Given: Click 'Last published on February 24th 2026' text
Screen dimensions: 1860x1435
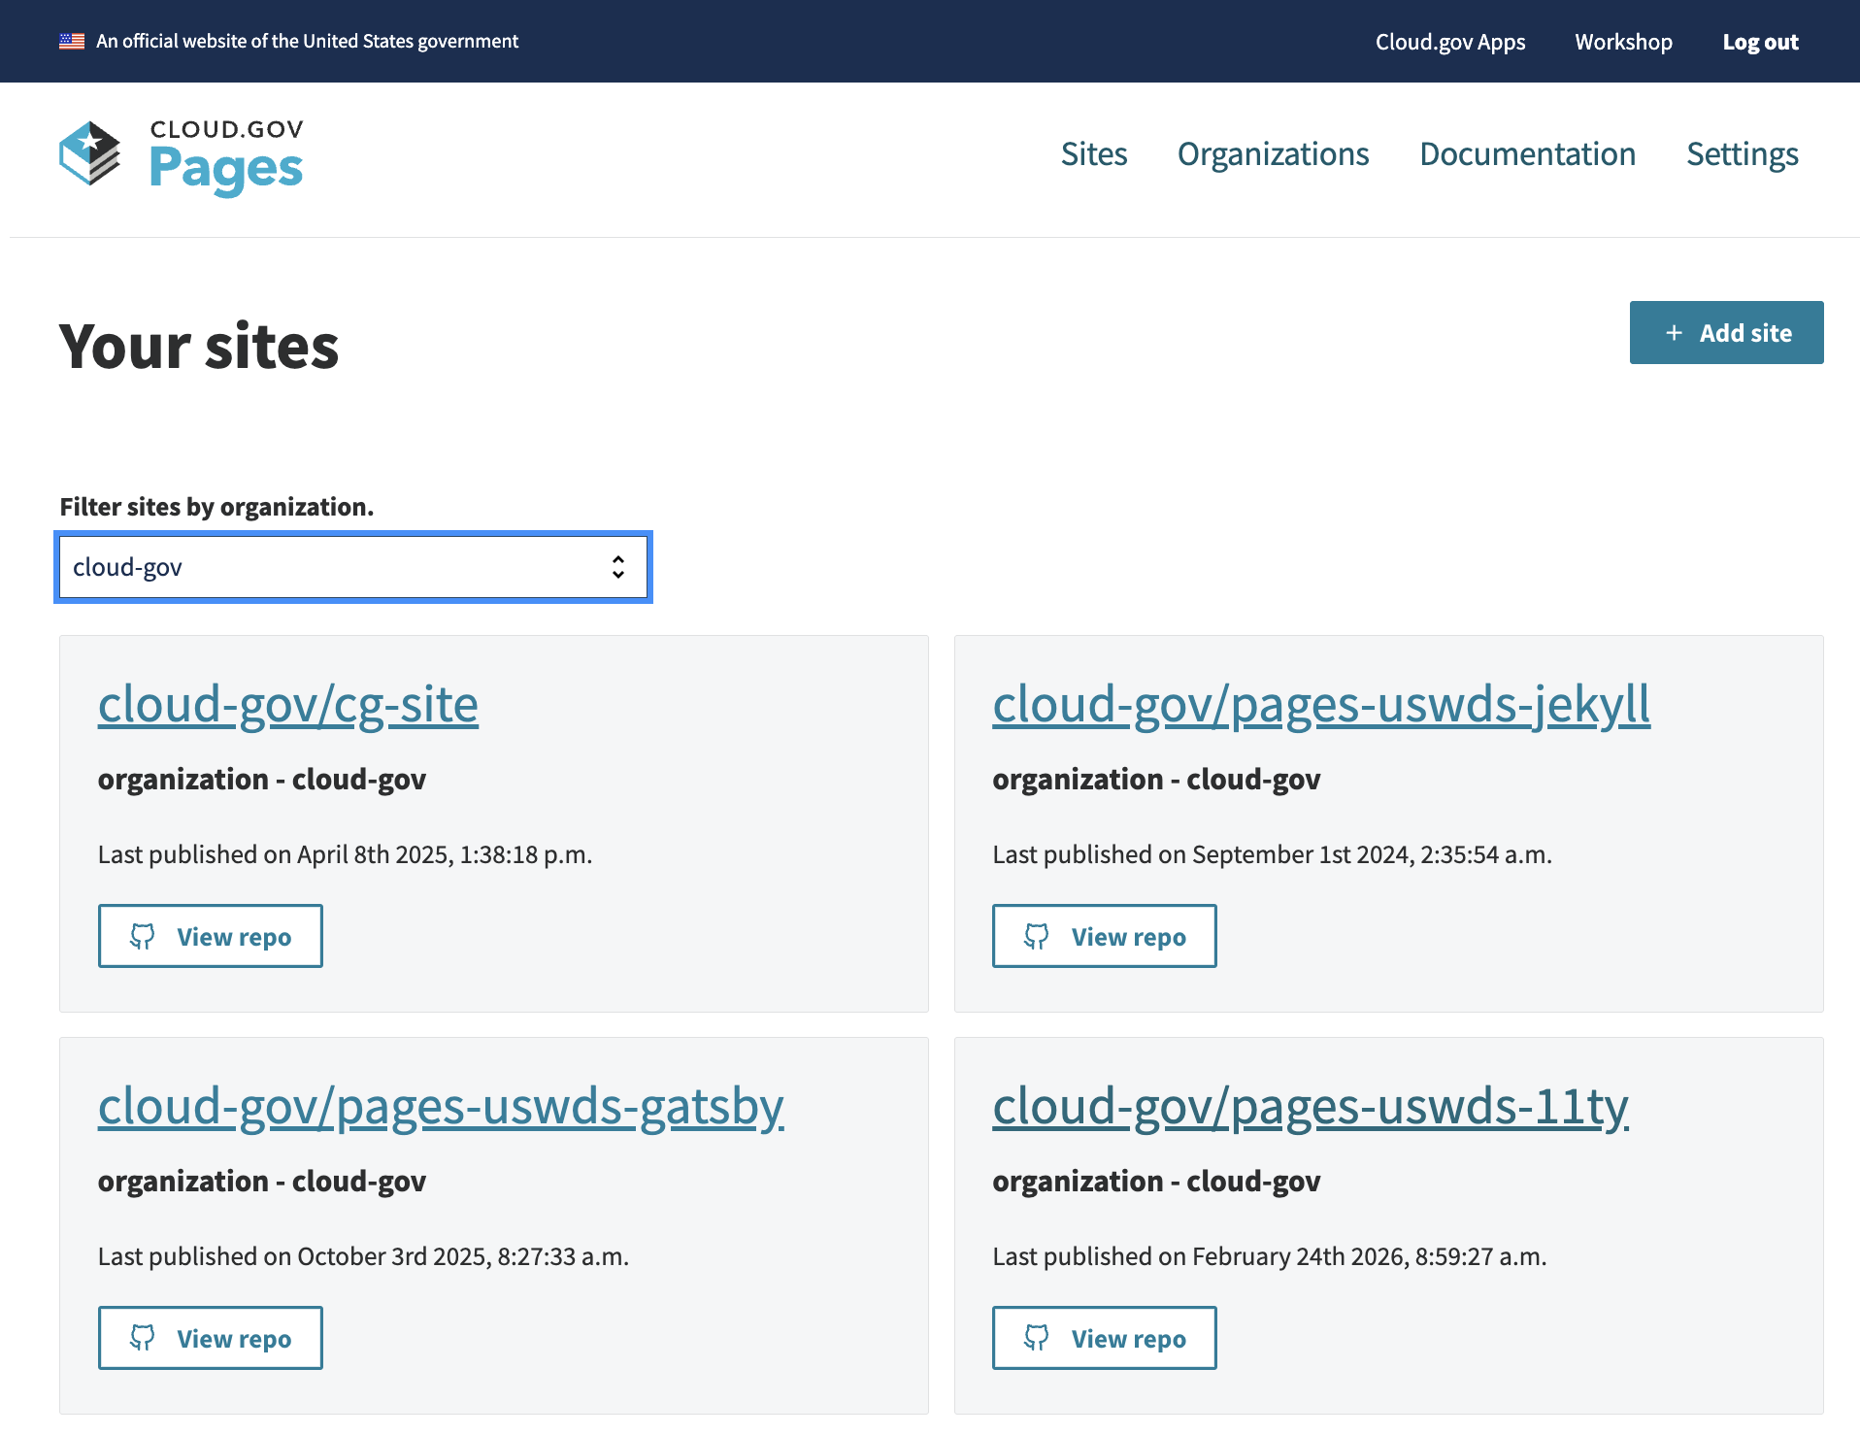Looking at the screenshot, I should pos(1269,1256).
